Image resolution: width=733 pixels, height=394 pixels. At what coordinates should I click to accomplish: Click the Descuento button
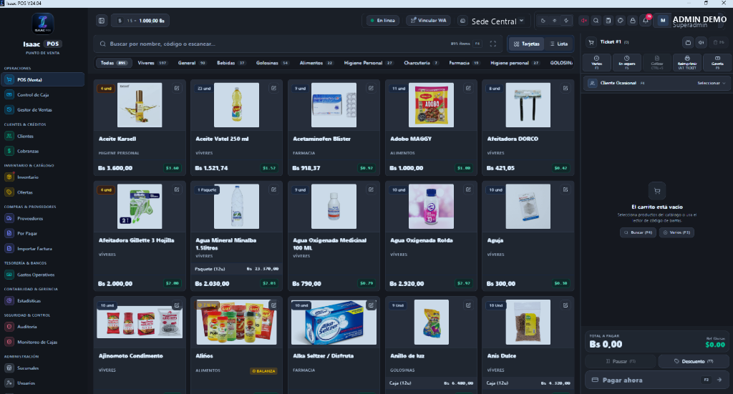[x=694, y=361]
